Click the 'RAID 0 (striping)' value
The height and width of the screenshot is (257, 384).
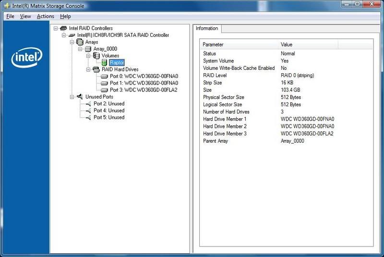pos(297,76)
